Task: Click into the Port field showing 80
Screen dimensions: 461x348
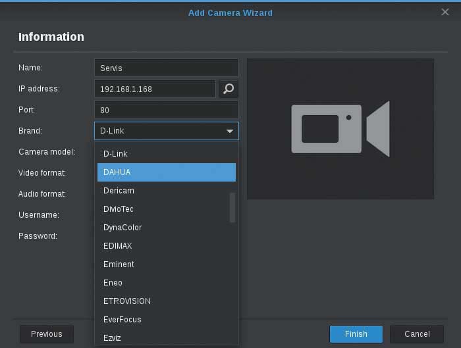Action: pyautogui.click(x=167, y=110)
